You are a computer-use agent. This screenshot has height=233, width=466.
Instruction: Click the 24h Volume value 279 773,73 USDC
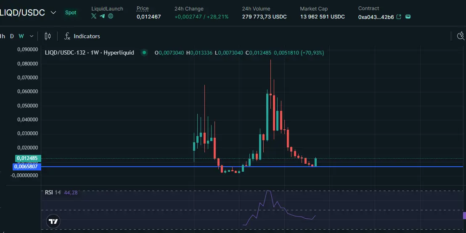264,17
